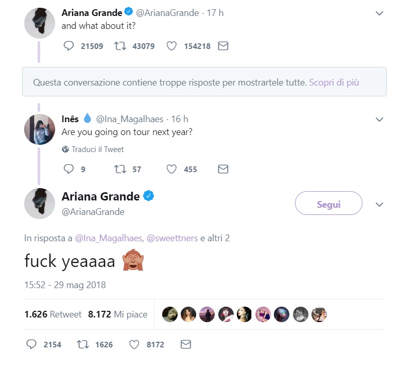Follow Ariana Grande with Segui button
This screenshot has width=399, height=368.
pyautogui.click(x=328, y=204)
